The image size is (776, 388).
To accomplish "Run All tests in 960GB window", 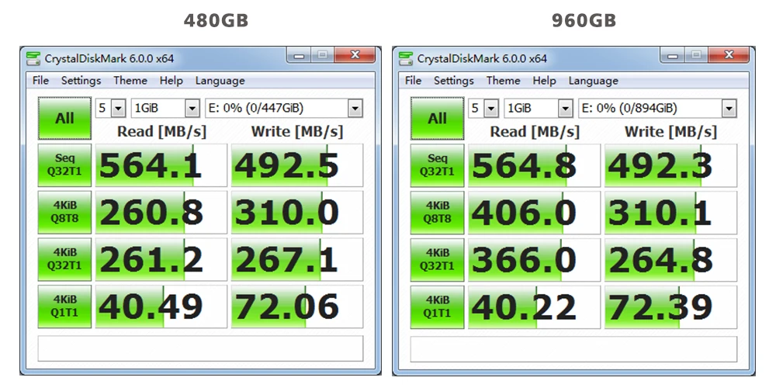I will (x=438, y=118).
